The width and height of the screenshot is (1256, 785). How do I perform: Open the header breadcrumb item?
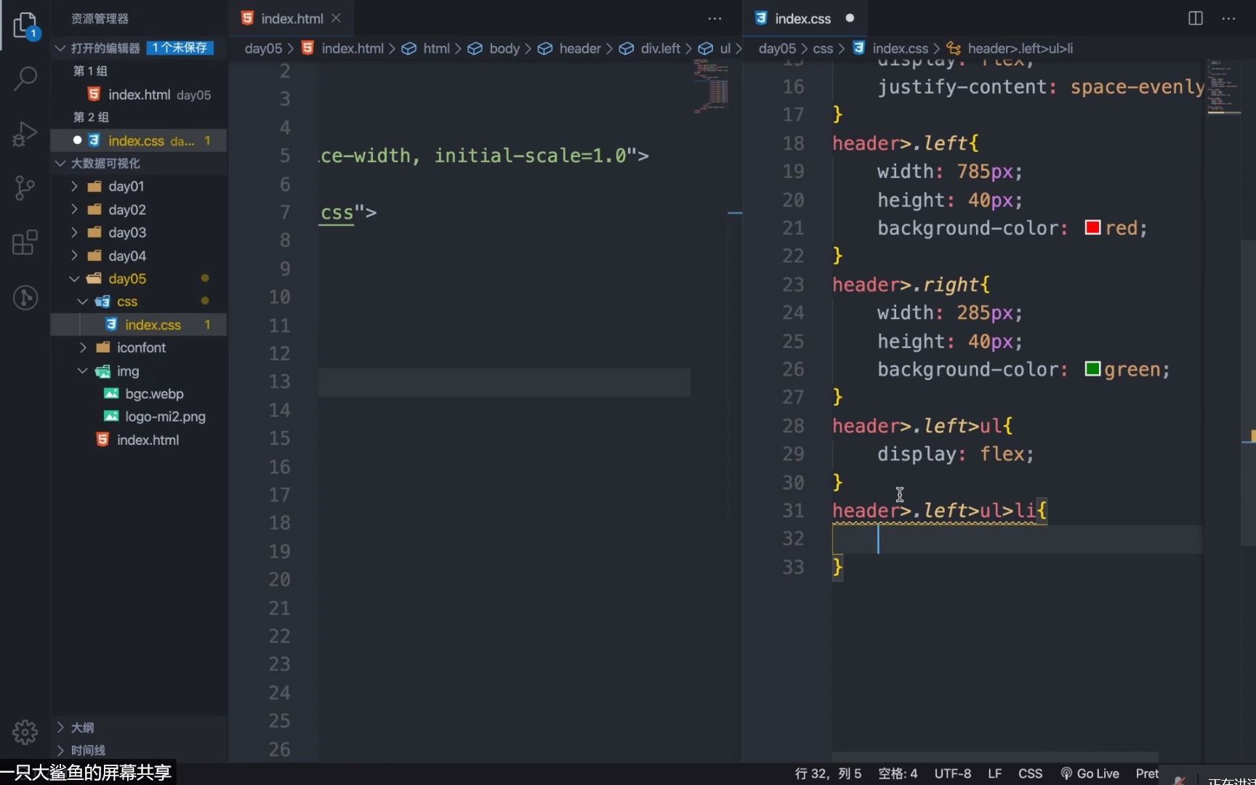581,48
